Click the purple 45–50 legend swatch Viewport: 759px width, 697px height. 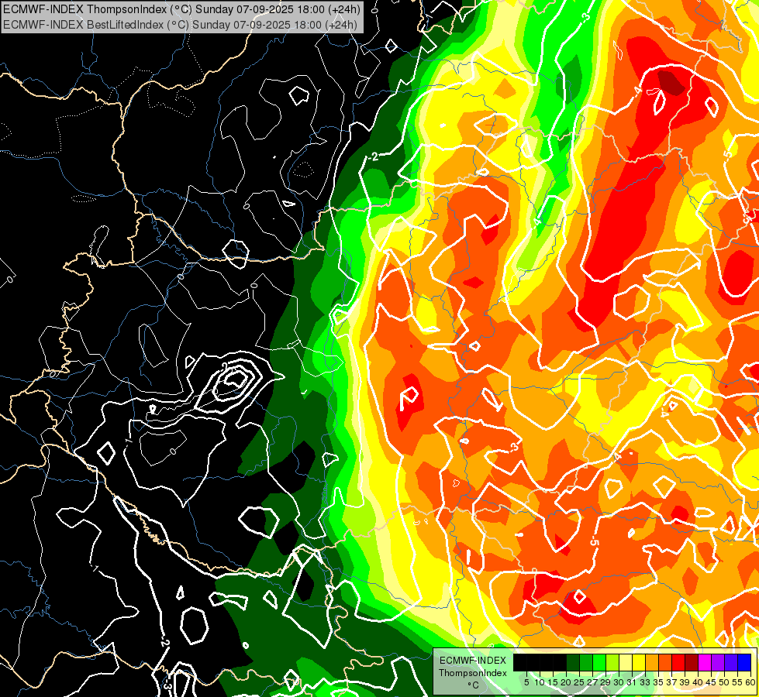[719, 663]
